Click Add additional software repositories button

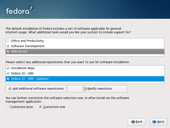coord(36,89)
